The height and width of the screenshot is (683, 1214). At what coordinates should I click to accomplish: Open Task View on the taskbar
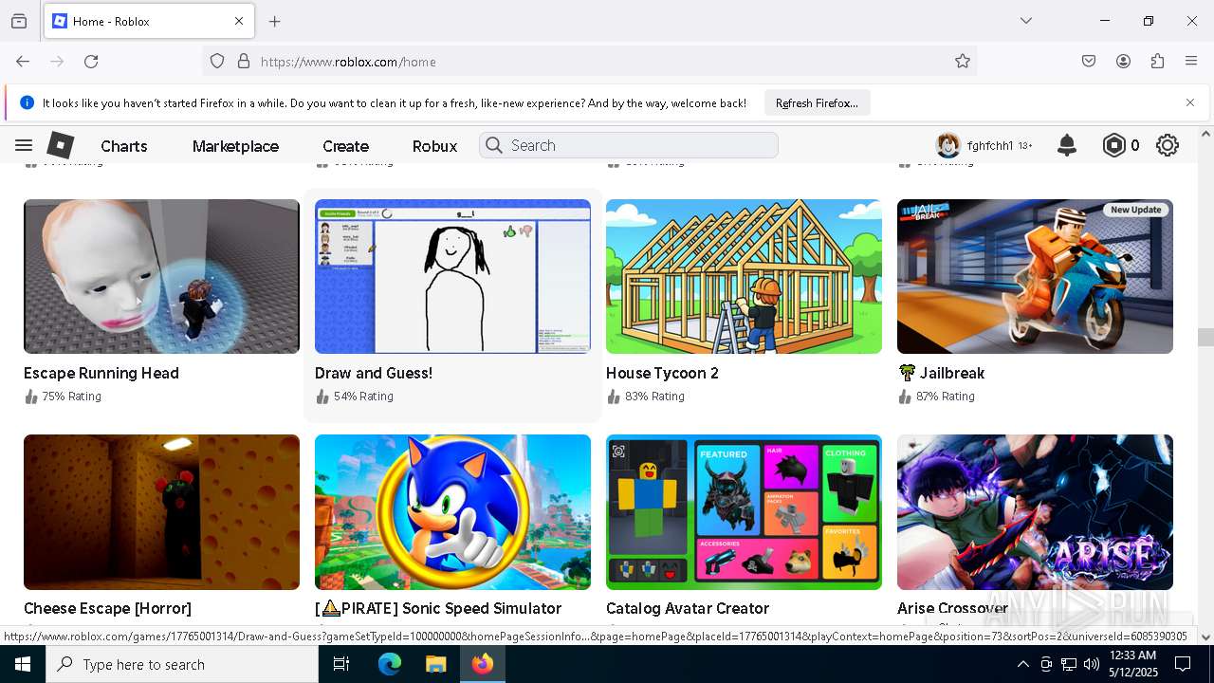(x=341, y=664)
